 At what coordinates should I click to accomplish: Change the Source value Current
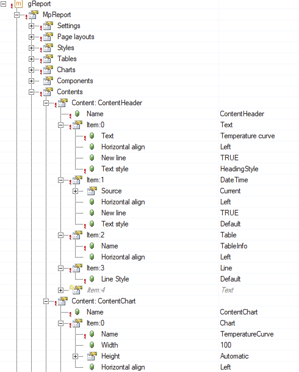pyautogui.click(x=230, y=191)
